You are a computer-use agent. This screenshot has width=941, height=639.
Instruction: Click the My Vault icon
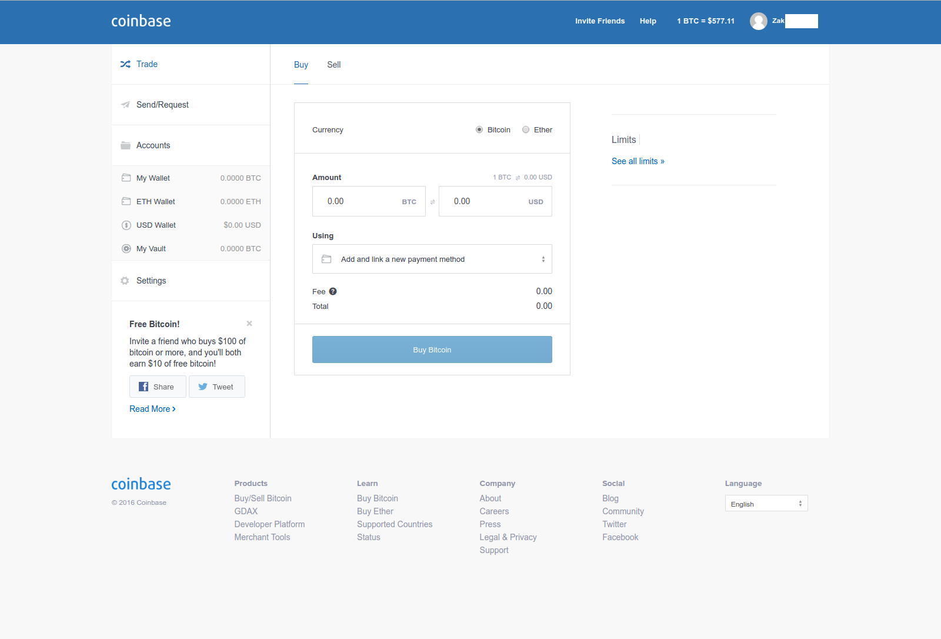coord(126,248)
